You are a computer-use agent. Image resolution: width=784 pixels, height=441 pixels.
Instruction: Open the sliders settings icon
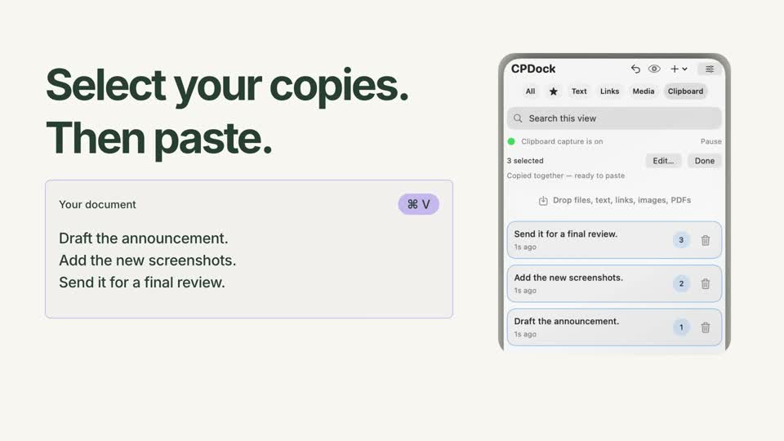(710, 69)
